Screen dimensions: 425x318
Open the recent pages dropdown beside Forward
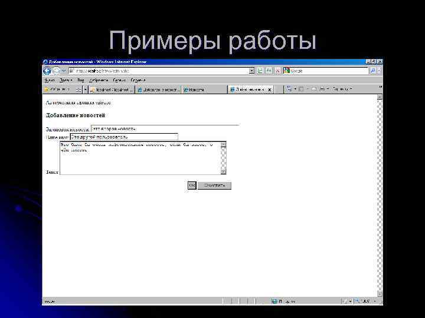pos(64,71)
